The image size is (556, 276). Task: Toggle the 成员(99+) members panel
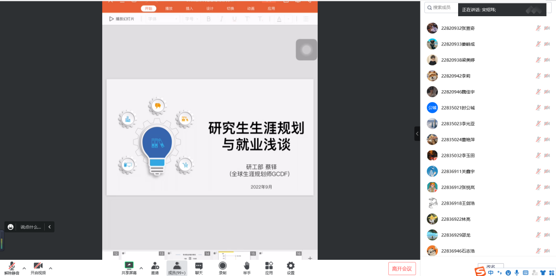point(177,265)
